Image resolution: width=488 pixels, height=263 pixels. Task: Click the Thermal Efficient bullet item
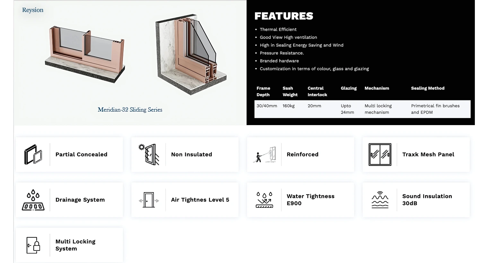pos(278,30)
